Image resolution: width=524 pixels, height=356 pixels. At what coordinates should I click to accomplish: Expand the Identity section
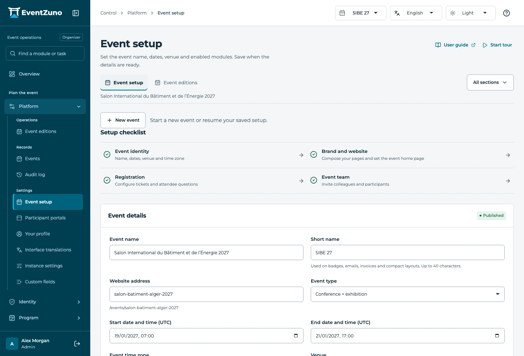click(45, 302)
